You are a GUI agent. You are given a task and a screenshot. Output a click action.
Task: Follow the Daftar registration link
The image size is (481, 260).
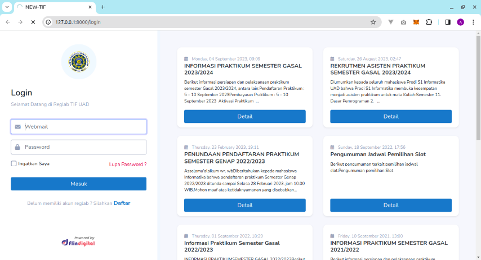tap(122, 203)
